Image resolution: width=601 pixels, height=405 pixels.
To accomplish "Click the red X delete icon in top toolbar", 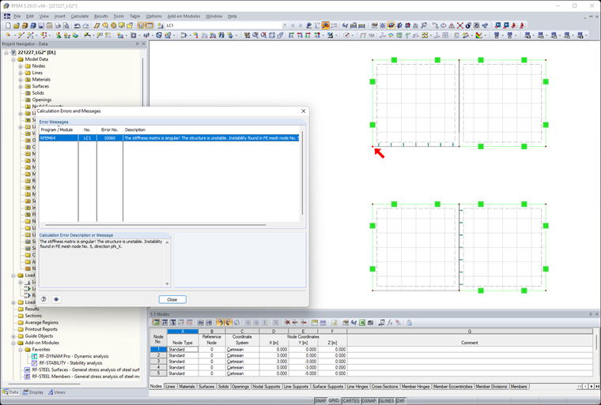I will (460, 25).
